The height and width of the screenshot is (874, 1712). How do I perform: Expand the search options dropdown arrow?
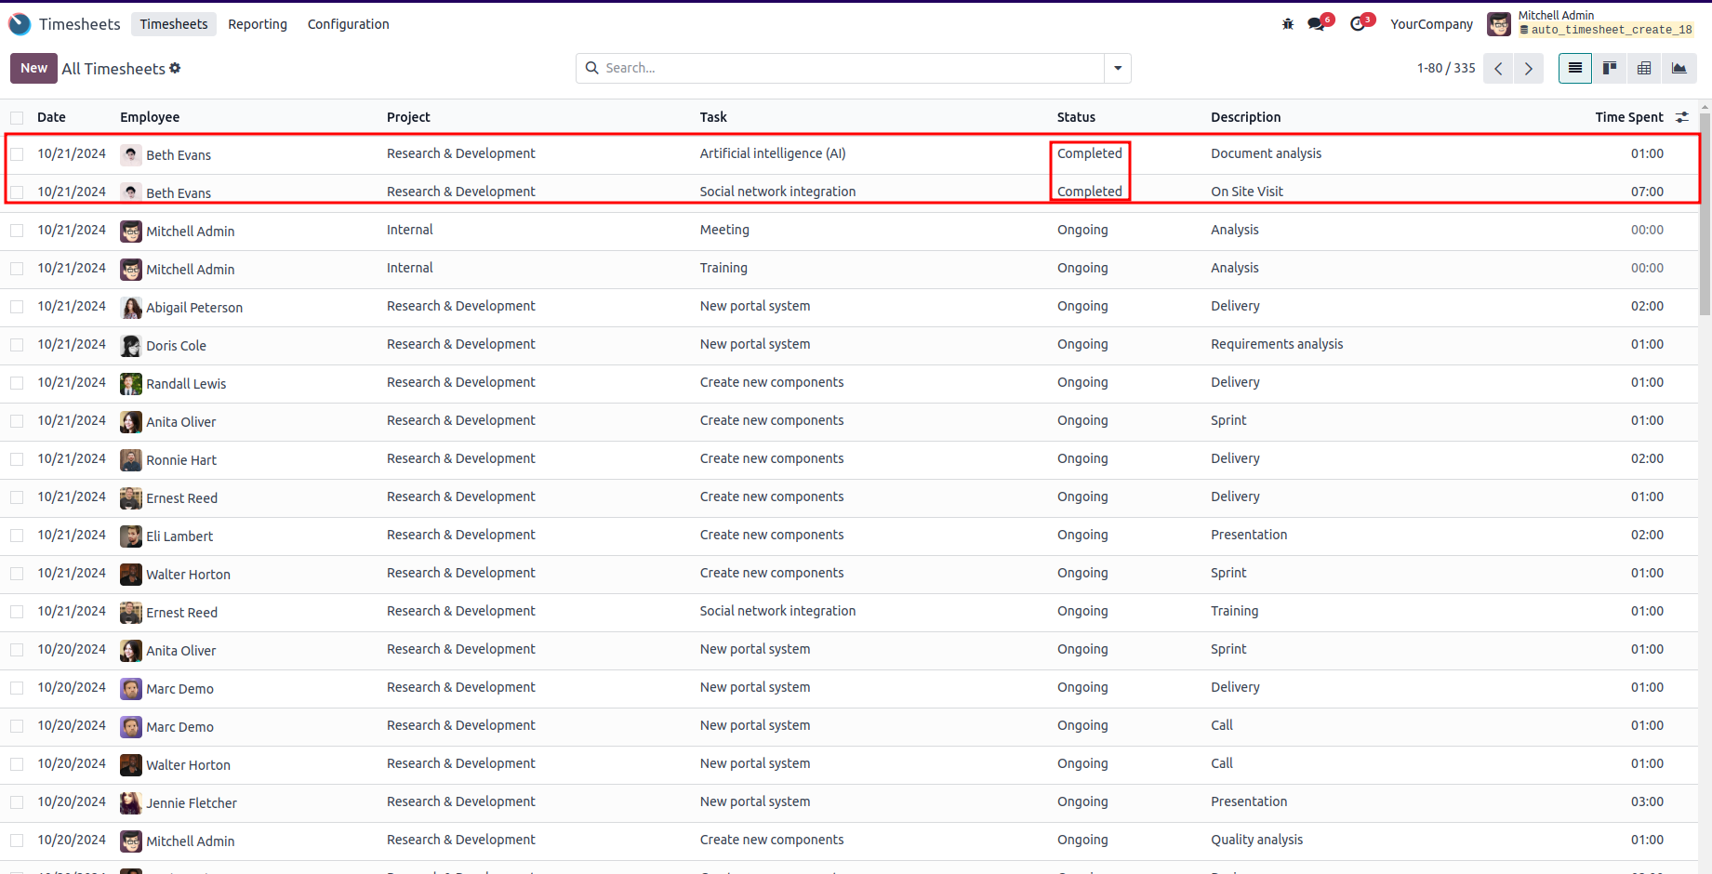[x=1118, y=68]
